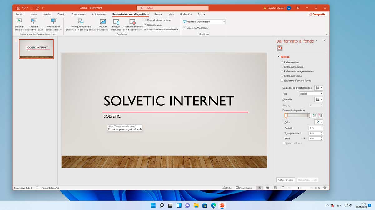Click the zoom in plus icon

(x=312, y=188)
